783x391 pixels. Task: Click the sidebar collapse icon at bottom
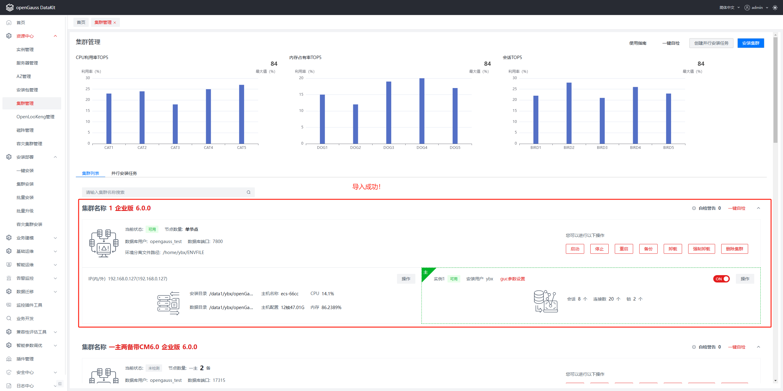pyautogui.click(x=60, y=384)
